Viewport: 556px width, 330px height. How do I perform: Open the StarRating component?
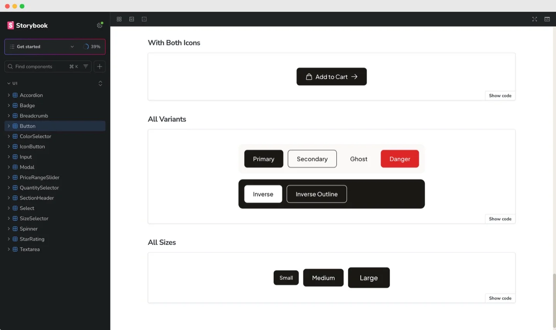tap(32, 239)
